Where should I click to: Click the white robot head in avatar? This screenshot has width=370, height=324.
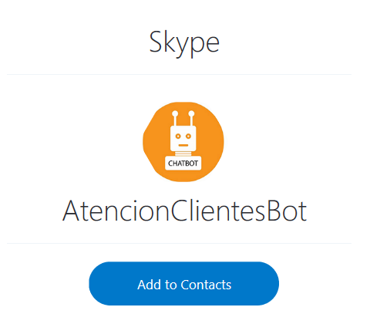tap(183, 139)
